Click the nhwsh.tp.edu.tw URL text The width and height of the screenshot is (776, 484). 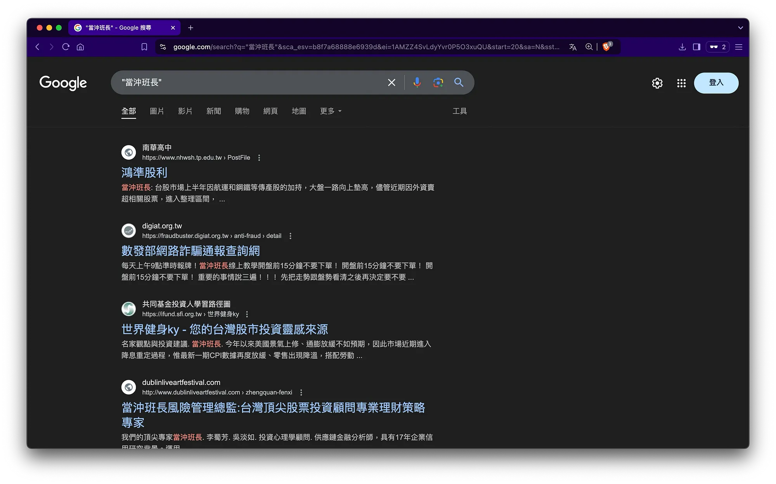(196, 158)
